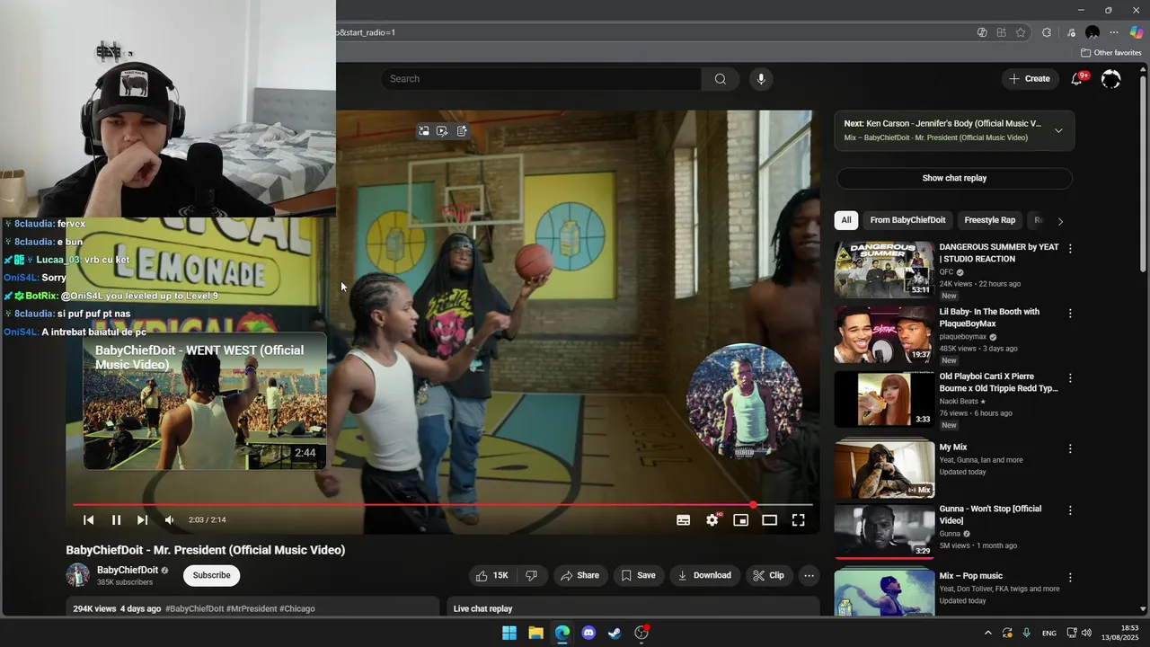Screen dimensions: 1150x647
Task: Select the All filter chip
Action: pos(845,220)
